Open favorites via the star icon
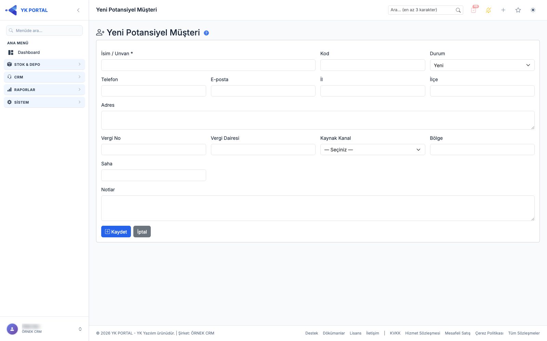Image resolution: width=547 pixels, height=341 pixels. coord(518,10)
